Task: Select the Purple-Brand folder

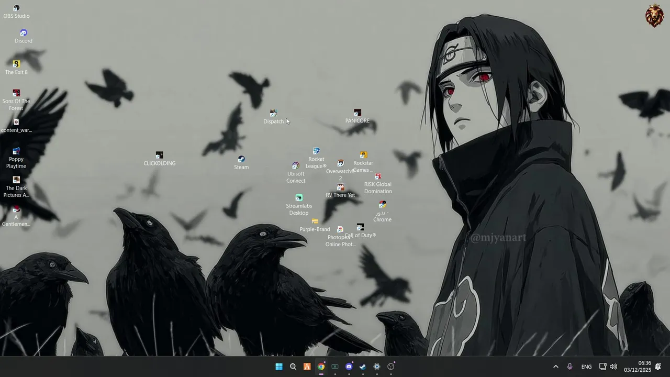Action: (x=315, y=225)
